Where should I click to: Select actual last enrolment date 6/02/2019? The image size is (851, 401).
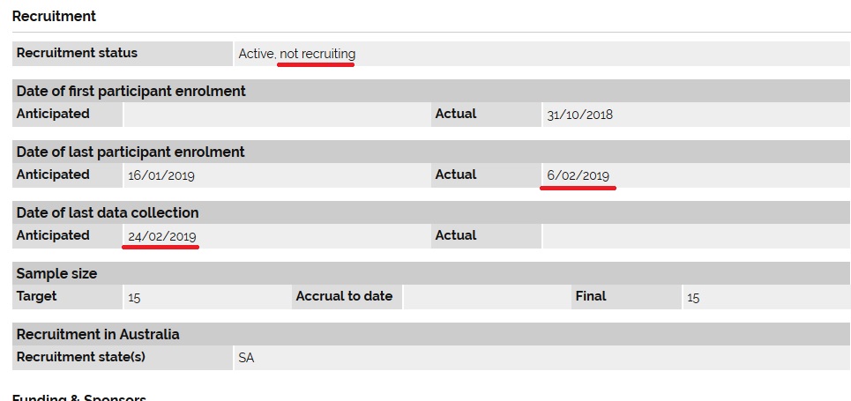pos(578,175)
